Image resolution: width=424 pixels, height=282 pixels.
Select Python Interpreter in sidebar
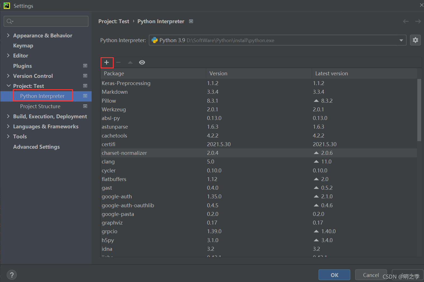(x=42, y=96)
